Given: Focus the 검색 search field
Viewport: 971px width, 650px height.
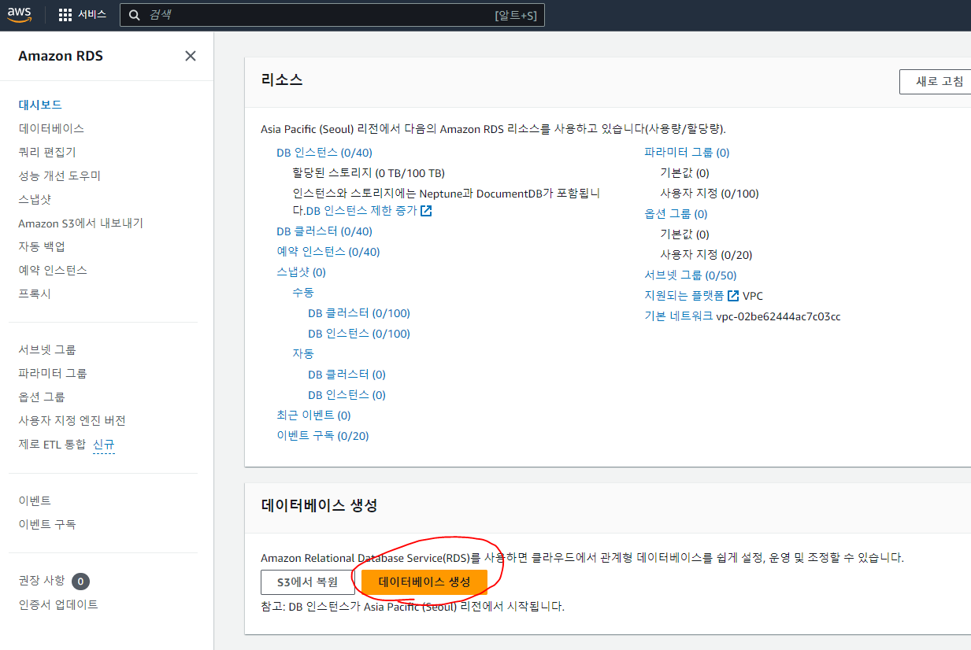Looking at the screenshot, I should coord(332,15).
